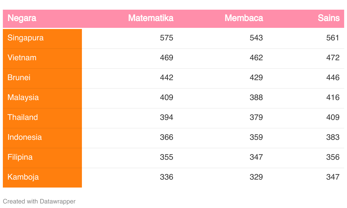The width and height of the screenshot is (347, 208).
Task: Click Singapura's Matematika score 575
Action: point(167,38)
